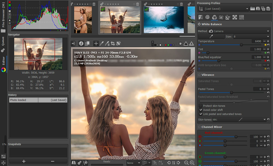Zoom in on the preview
The width and height of the screenshot is (273, 166).
tap(192, 163)
